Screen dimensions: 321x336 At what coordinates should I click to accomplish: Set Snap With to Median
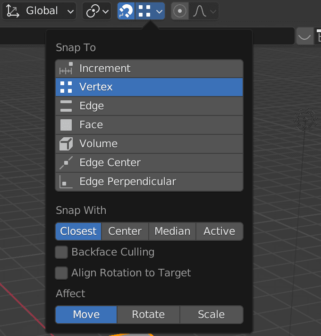coord(172,231)
